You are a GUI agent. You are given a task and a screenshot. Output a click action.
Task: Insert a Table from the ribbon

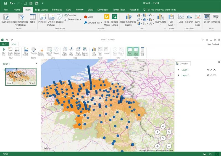click(x=33, y=18)
